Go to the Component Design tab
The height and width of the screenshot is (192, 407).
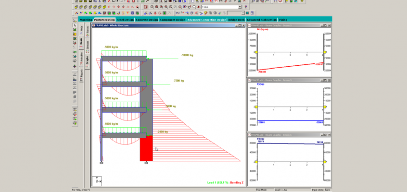(x=173, y=20)
